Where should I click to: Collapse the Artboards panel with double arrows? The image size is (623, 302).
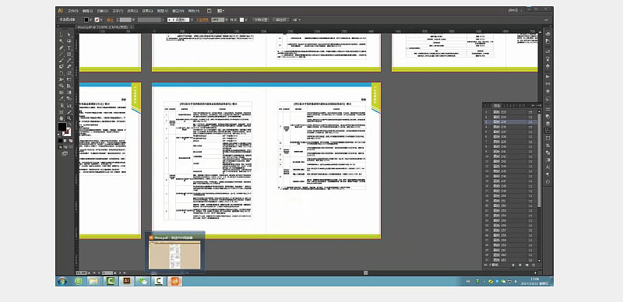click(x=533, y=106)
